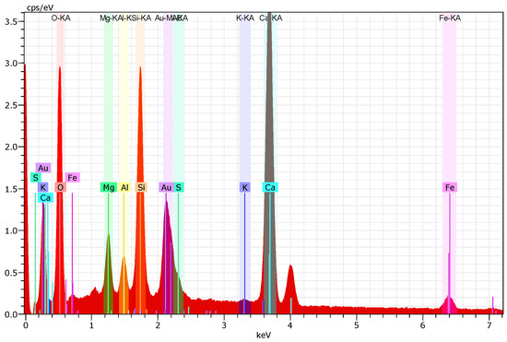Screen dimensions: 507x342
Task: Click the green S label beside Au
Action: [179, 187]
